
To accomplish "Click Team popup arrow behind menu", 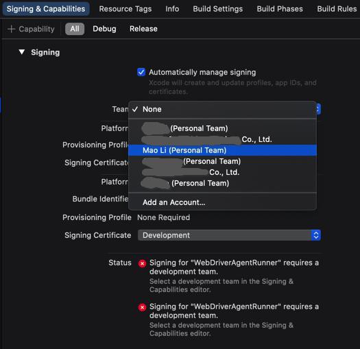I will [x=318, y=109].
